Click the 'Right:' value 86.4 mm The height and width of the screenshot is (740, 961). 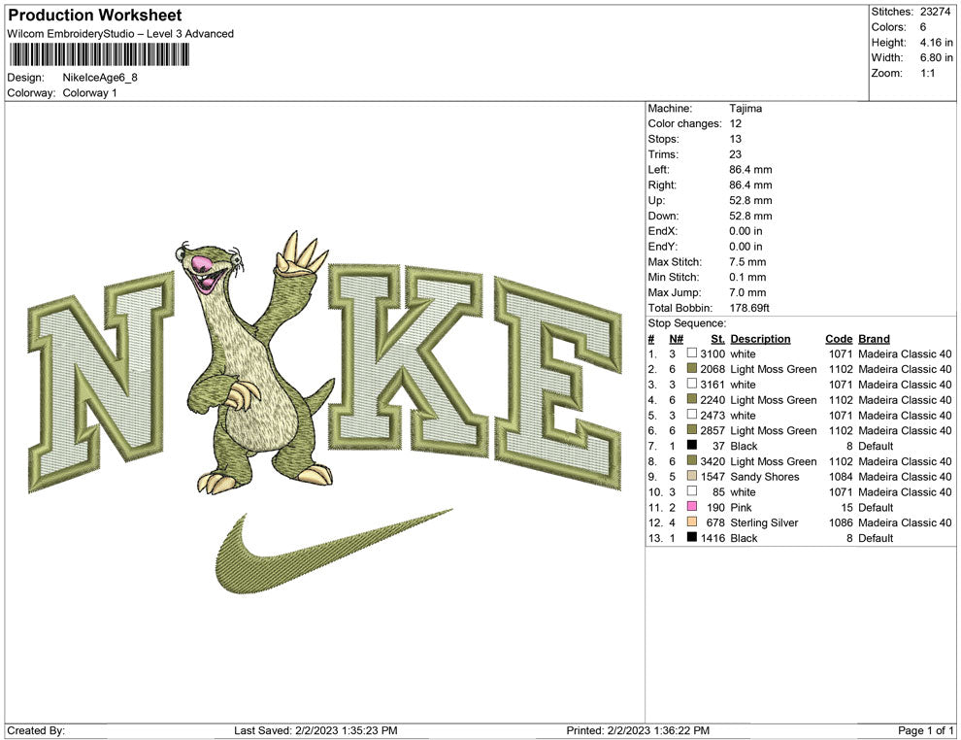(x=750, y=185)
